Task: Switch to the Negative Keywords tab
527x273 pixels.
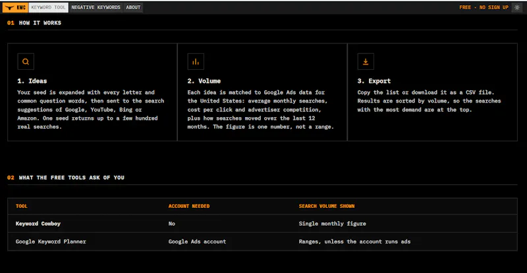Action: (96, 7)
